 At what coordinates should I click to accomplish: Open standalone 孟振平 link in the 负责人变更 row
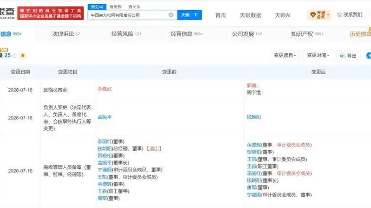pos(105,117)
